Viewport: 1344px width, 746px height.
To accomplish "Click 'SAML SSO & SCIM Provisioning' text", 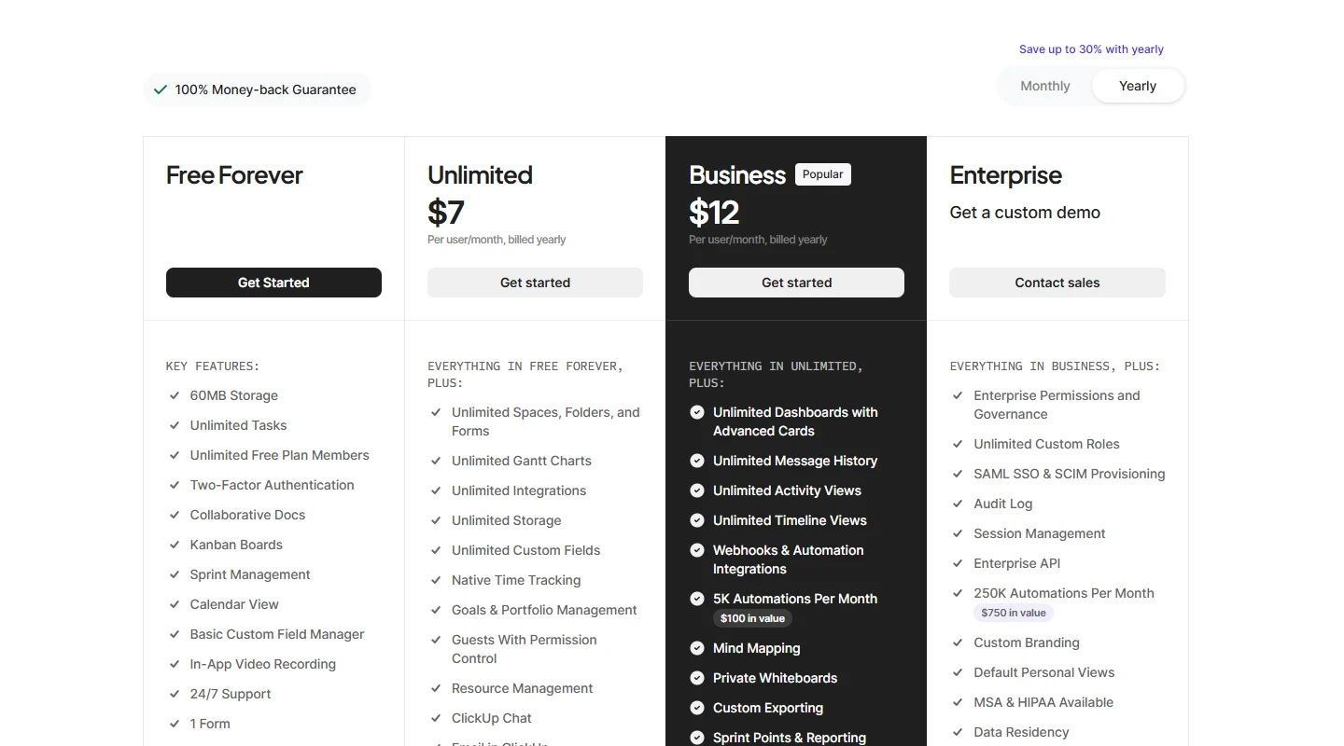I will coord(1070,474).
